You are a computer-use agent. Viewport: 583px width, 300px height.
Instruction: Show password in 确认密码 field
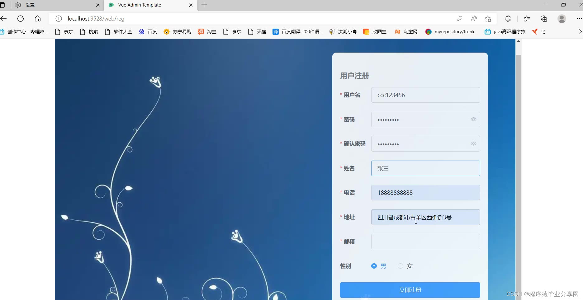[473, 144]
